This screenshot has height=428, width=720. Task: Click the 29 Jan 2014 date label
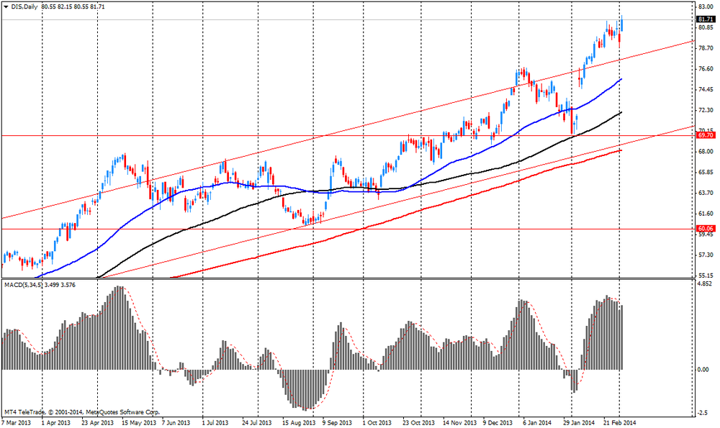[579, 422]
